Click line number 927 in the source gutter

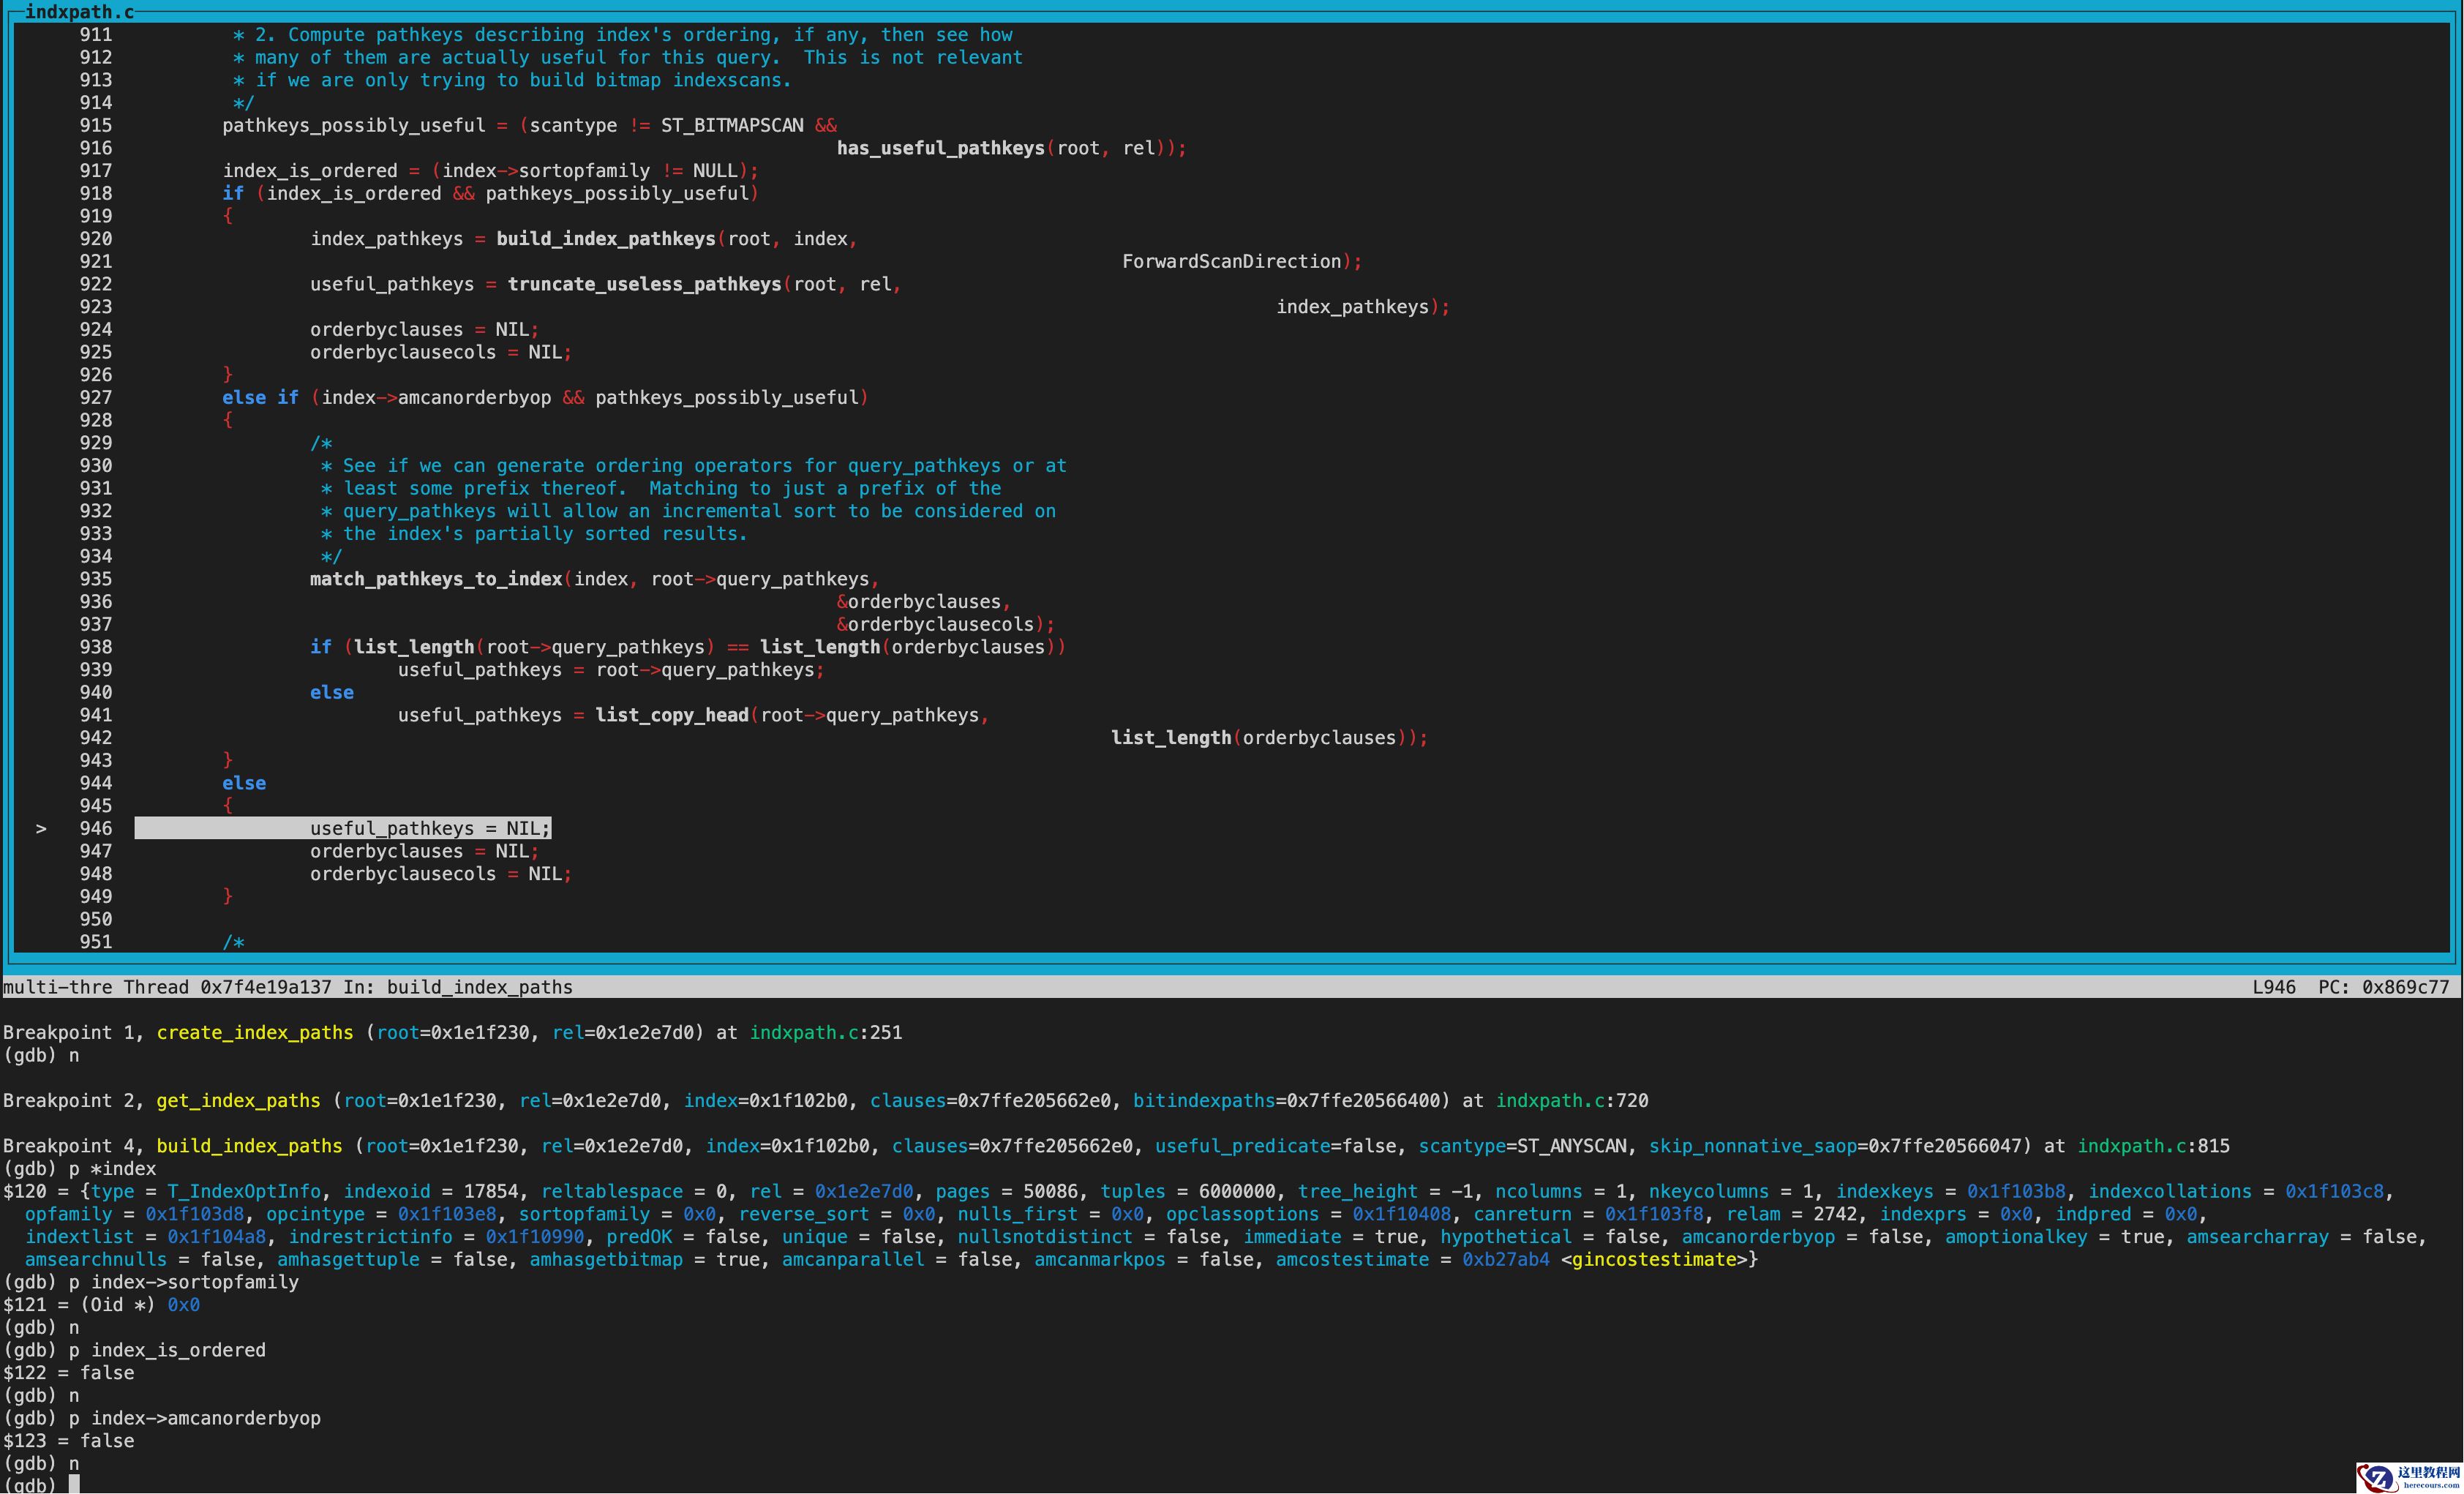click(x=96, y=397)
